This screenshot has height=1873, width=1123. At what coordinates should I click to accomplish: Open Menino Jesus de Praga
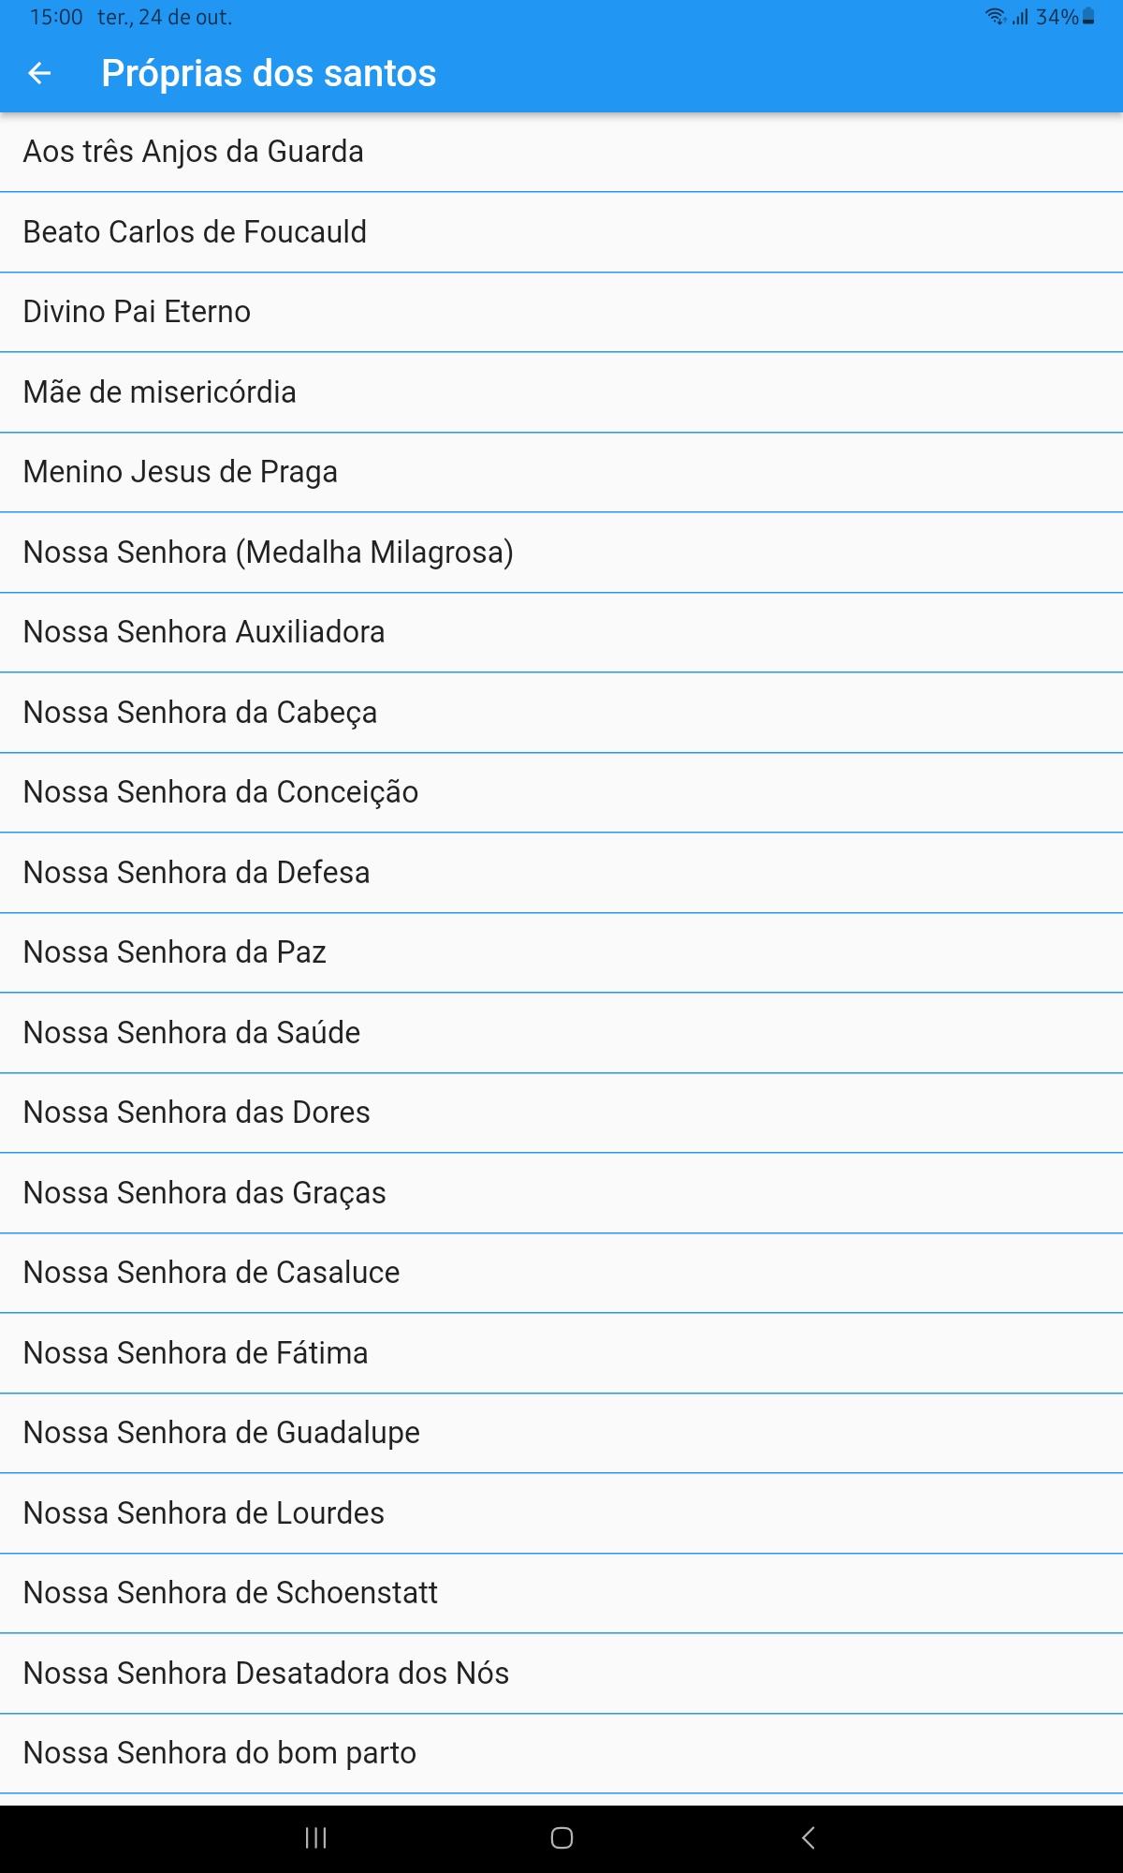pyautogui.click(x=561, y=472)
